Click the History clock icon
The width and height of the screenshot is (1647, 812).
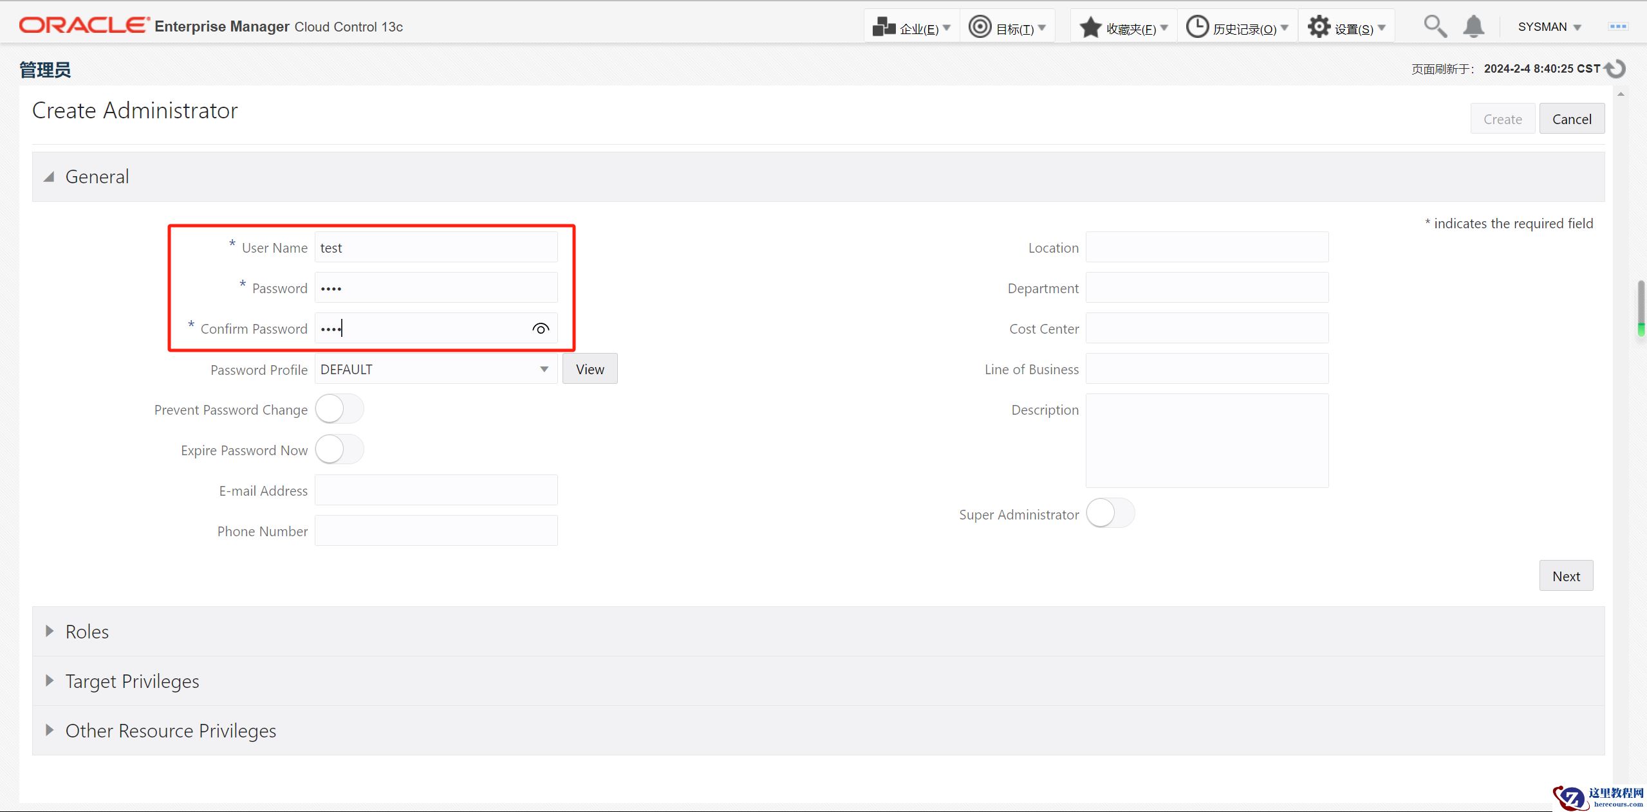point(1197,28)
